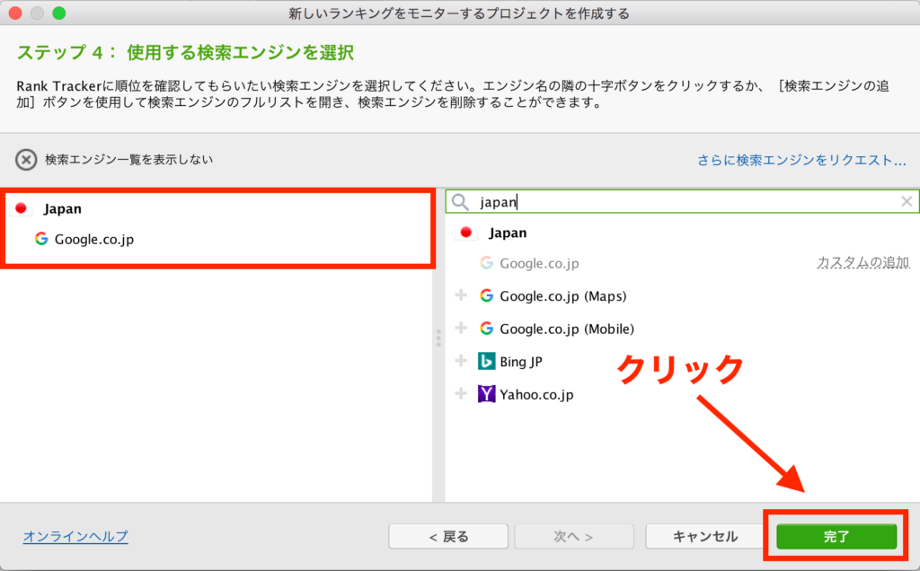This screenshot has width=920, height=571.
Task: Click the splitter handle between the panels
Action: click(438, 338)
